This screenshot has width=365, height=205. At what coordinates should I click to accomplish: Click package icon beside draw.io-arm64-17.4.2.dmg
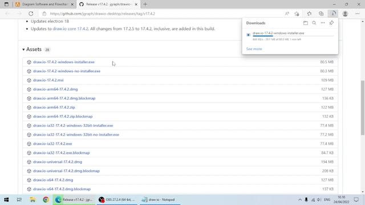pos(29,89)
